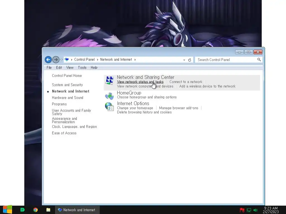
Task: Expand arrow after Network and Internet breadcrumb
Action: pos(135,60)
